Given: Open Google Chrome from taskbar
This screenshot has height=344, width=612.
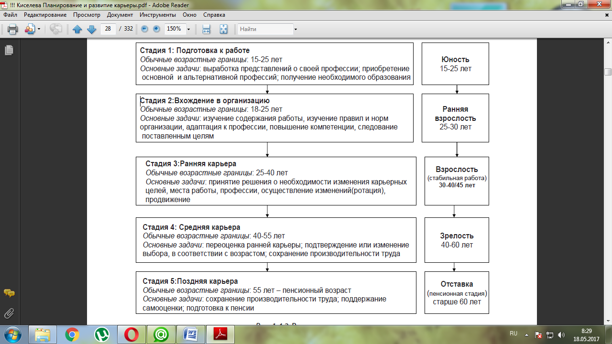Looking at the screenshot, I should click(x=72, y=334).
